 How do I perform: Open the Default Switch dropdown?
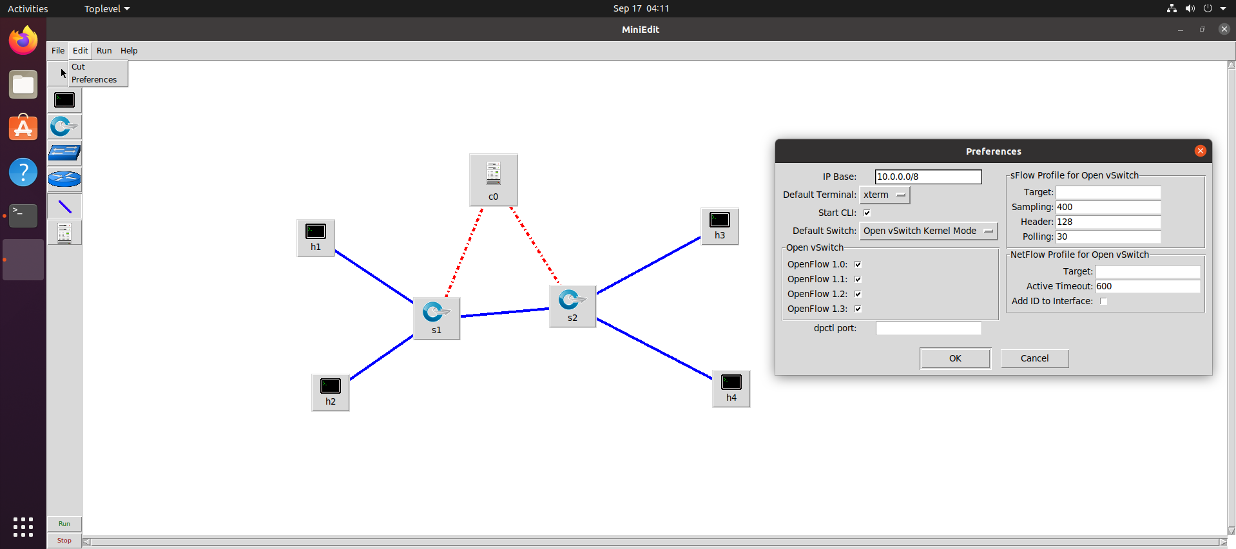[x=929, y=231]
